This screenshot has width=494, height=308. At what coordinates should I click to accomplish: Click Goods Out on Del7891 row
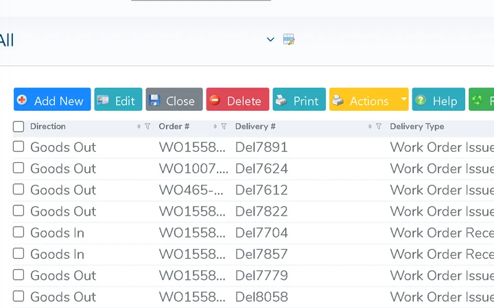pyautogui.click(x=63, y=147)
